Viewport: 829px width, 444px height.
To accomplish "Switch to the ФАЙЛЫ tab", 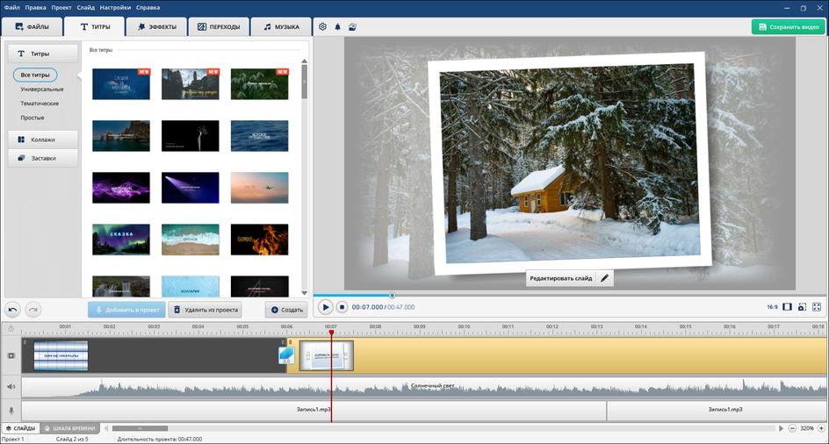I will 32,27.
